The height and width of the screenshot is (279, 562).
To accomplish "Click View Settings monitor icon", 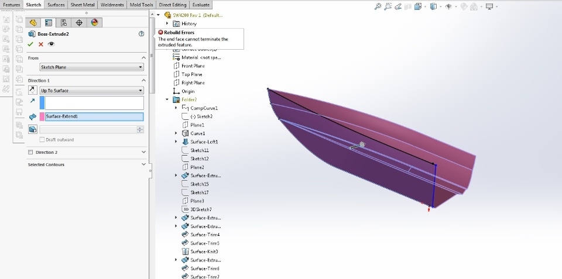I will [489, 6].
